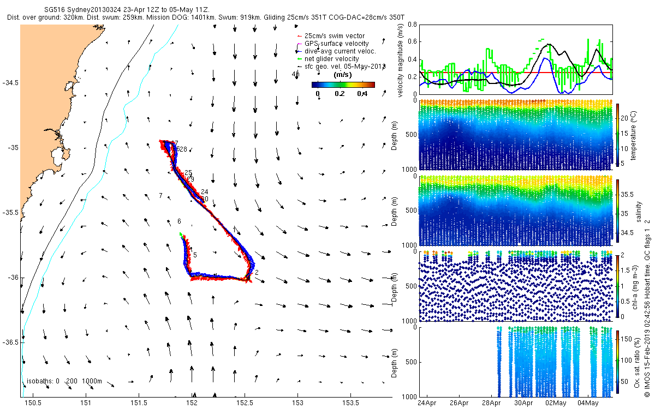The height and width of the screenshot is (409, 655).
Task: Click the '20' tick on temperature colorbar
Action: 624,117
